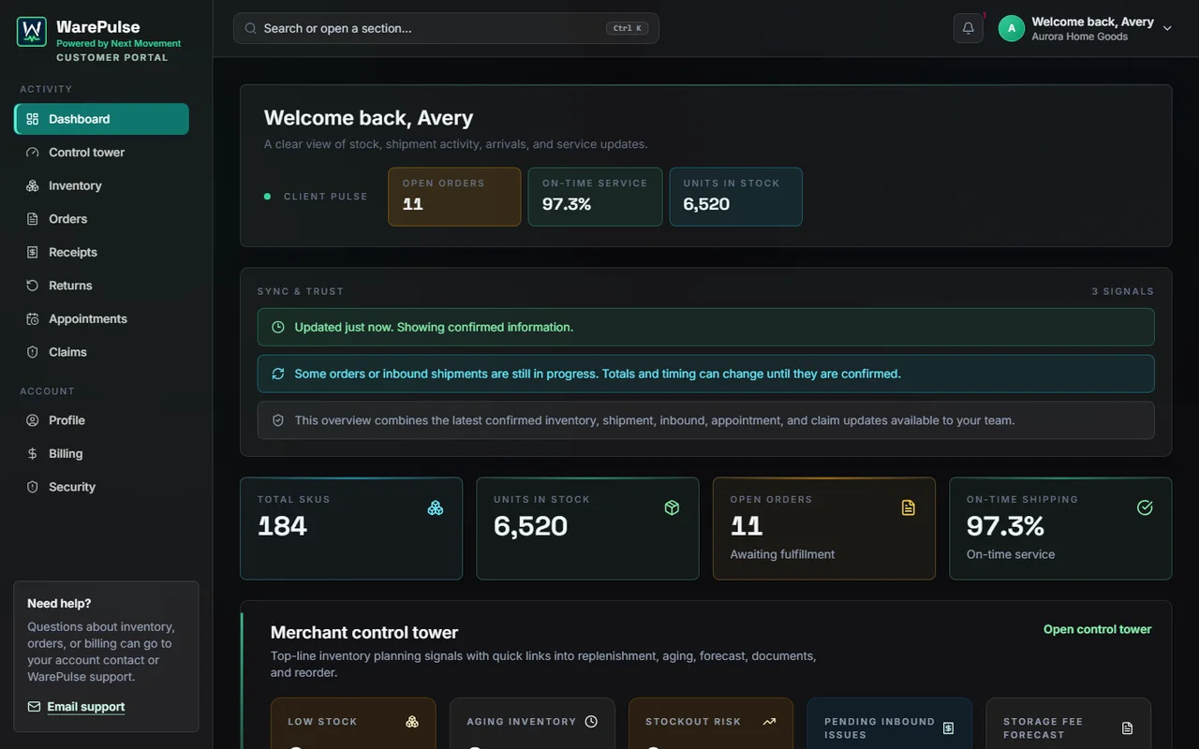Click the envelope icon beside Email support

34,707
